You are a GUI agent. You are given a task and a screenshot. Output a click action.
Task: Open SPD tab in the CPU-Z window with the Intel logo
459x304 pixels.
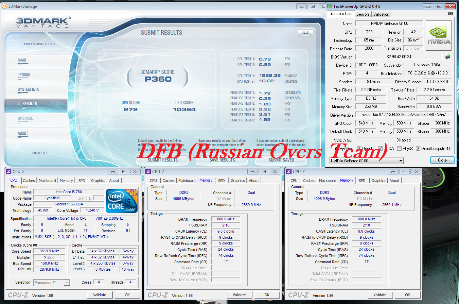[82, 181]
